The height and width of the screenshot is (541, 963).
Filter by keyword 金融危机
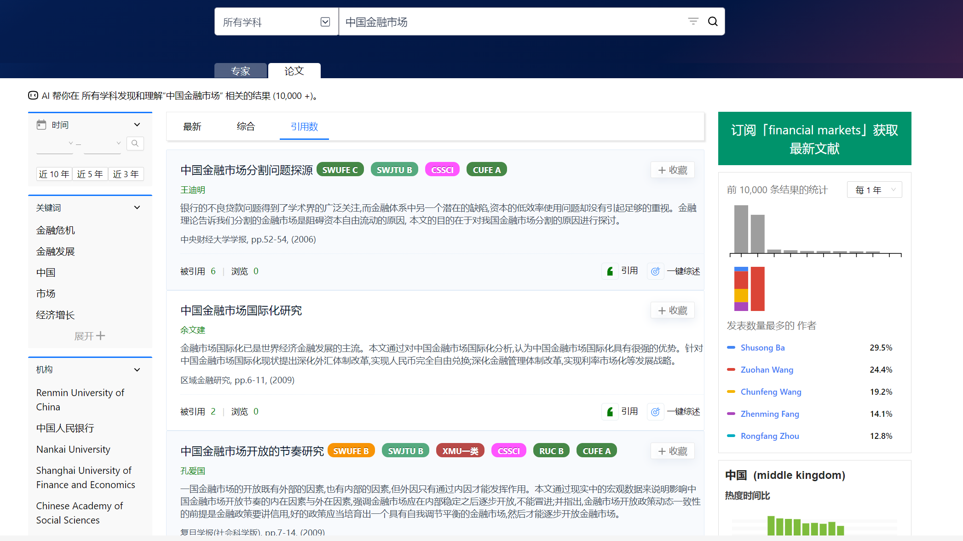pyautogui.click(x=55, y=230)
